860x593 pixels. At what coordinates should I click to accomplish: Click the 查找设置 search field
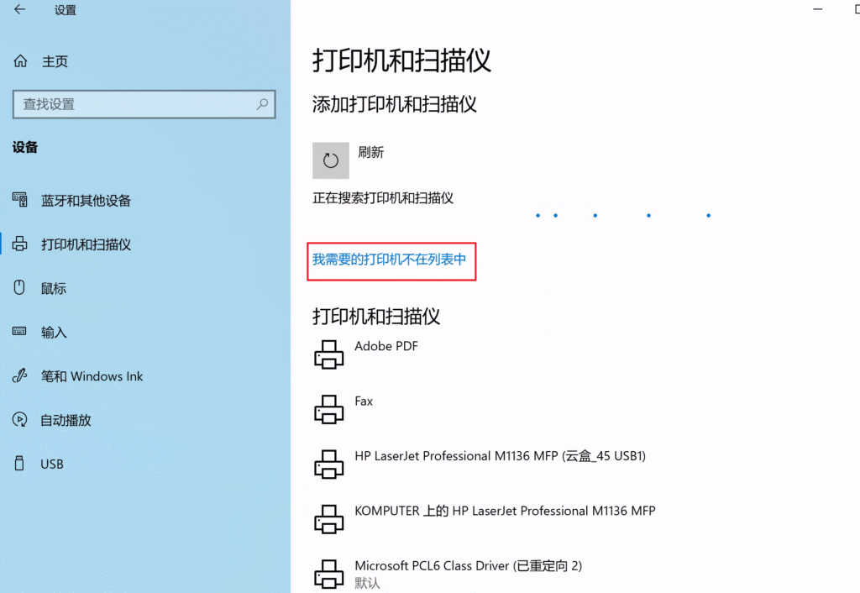point(134,104)
